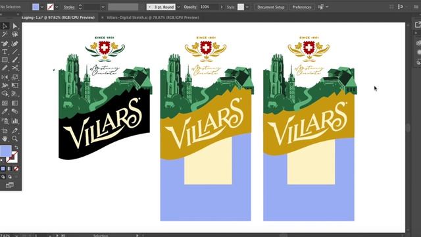Close the Villars-Digital Sketch.ai tab
The width and height of the screenshot is (421, 237).
[103, 18]
